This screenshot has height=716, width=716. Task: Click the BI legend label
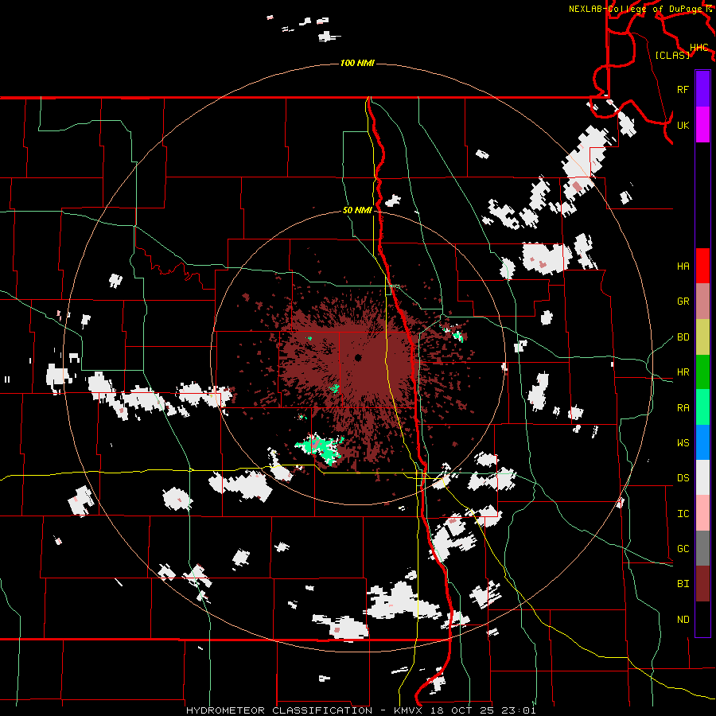[683, 584]
